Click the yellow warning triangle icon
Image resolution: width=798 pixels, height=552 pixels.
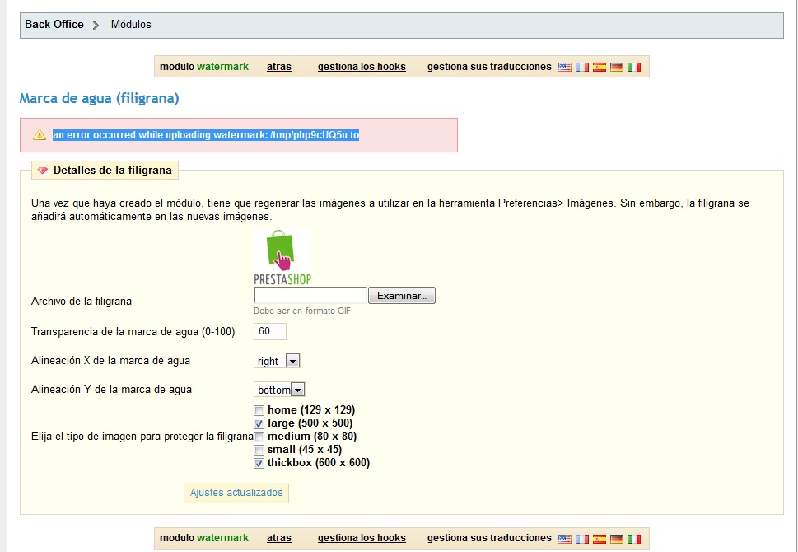click(x=40, y=135)
